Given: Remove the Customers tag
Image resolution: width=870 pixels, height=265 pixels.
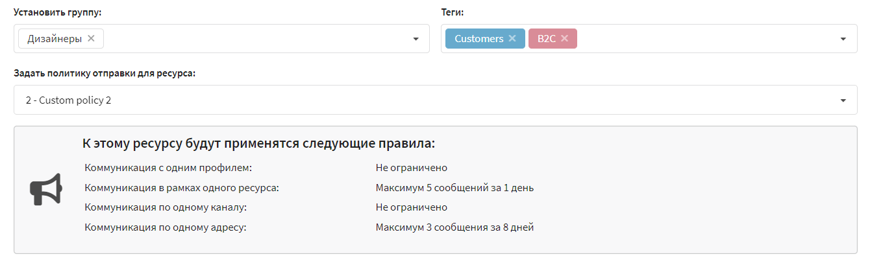Looking at the screenshot, I should tap(512, 38).
